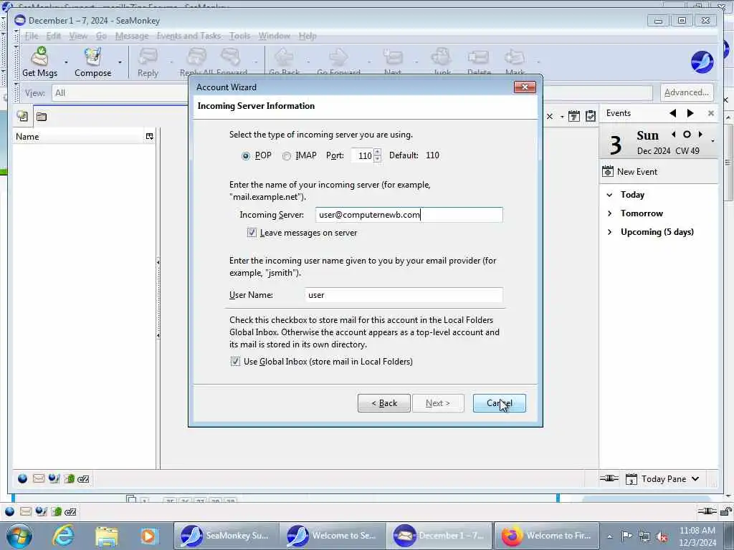Select the POP radio button
Screen dimensions: 734x550
pyautogui.click(x=246, y=156)
